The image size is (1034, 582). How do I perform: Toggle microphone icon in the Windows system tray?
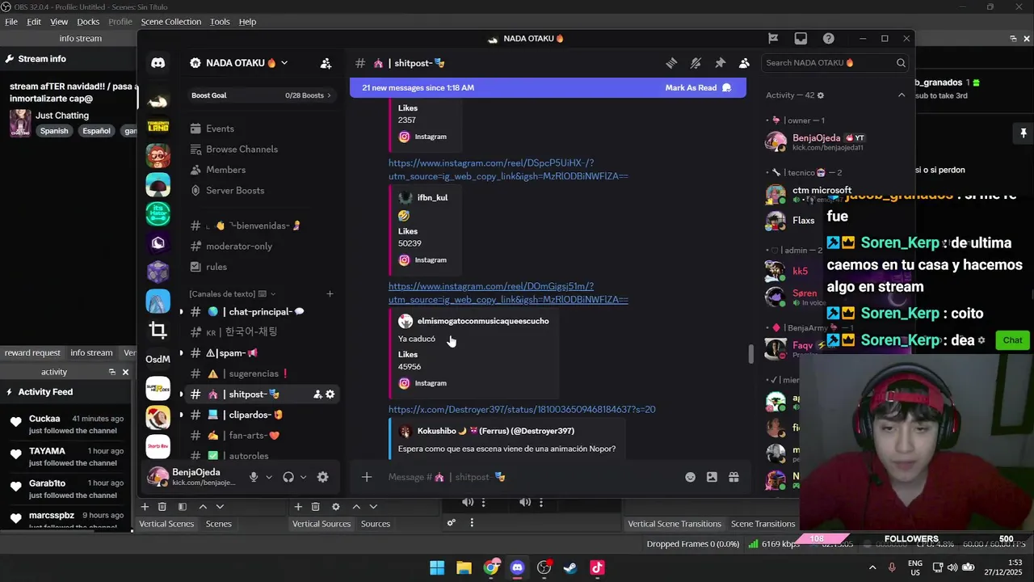892,567
